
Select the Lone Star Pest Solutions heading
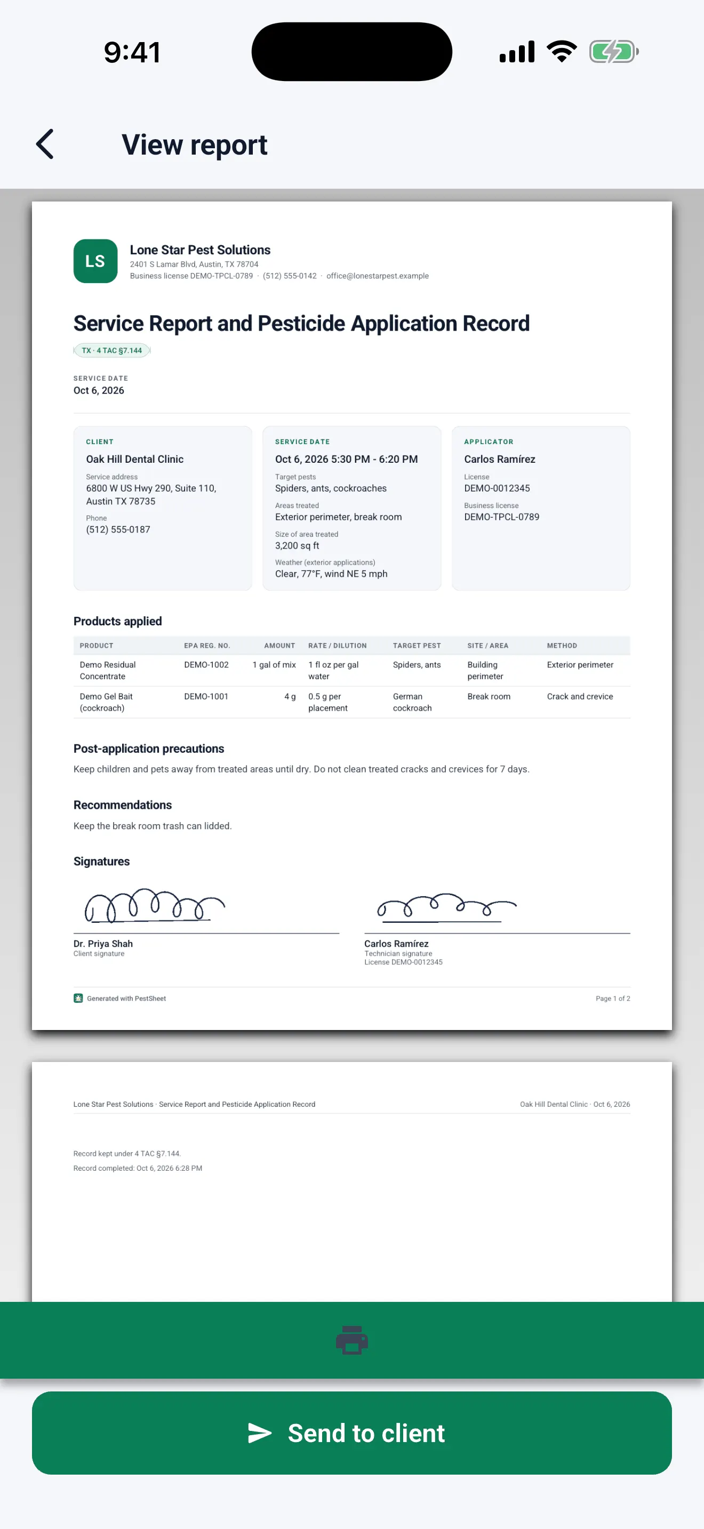[200, 250]
